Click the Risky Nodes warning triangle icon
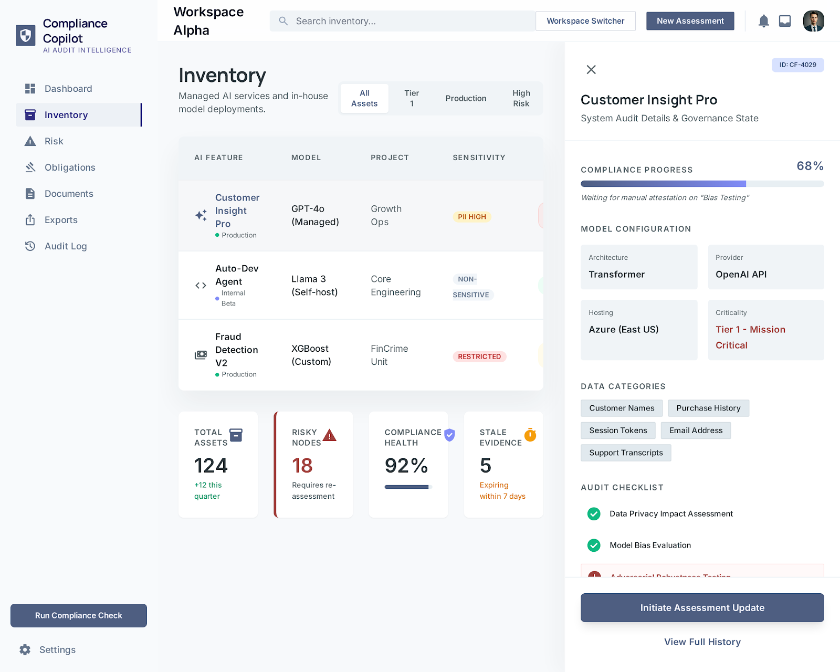This screenshot has width=840, height=672. (329, 435)
